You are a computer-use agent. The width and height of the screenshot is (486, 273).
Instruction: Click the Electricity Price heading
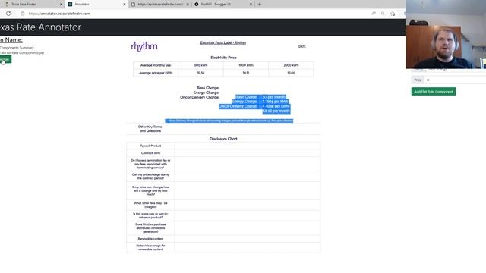click(223, 58)
